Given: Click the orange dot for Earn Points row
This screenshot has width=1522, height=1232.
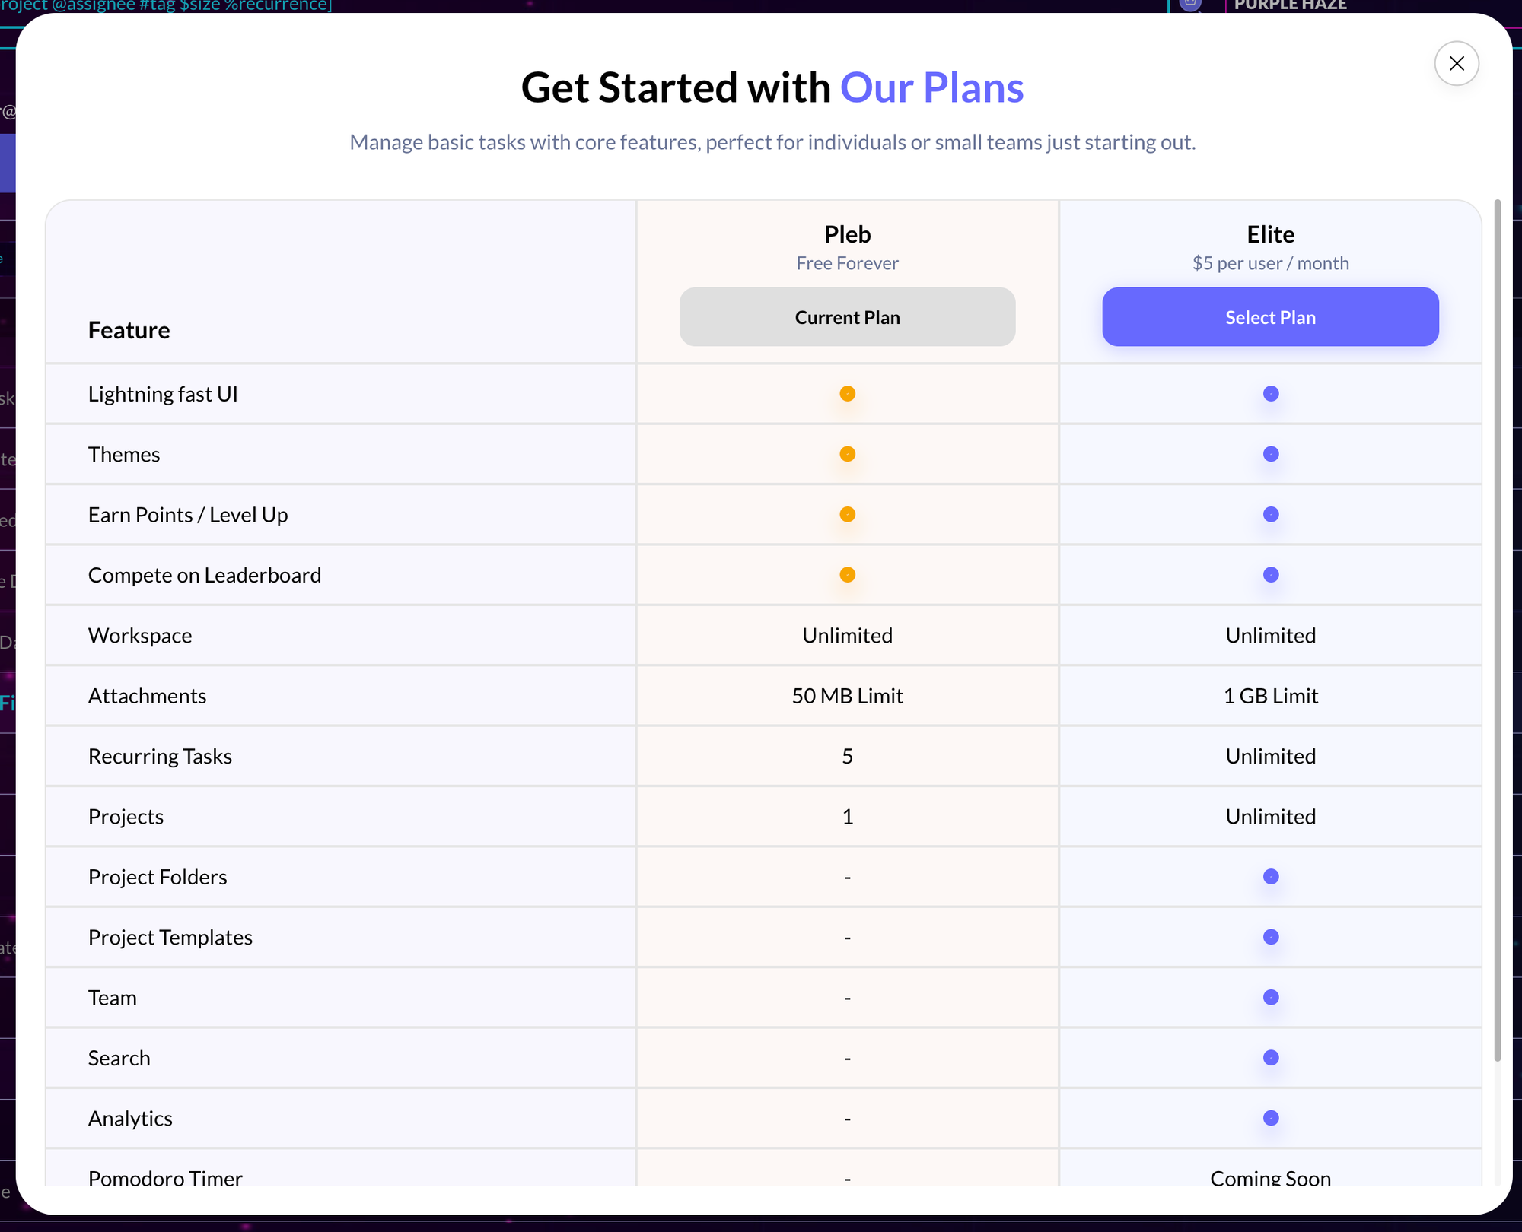Looking at the screenshot, I should coord(847,515).
